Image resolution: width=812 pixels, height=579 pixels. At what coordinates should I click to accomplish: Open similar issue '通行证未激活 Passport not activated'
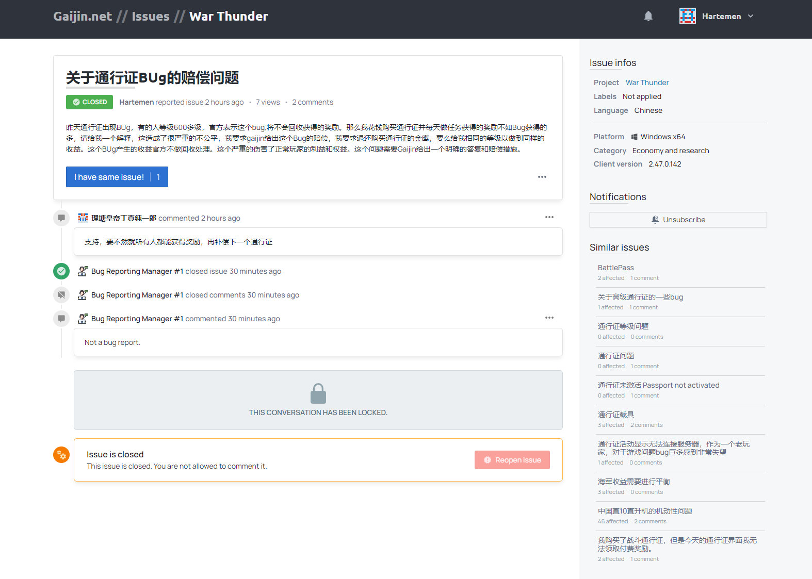658,385
